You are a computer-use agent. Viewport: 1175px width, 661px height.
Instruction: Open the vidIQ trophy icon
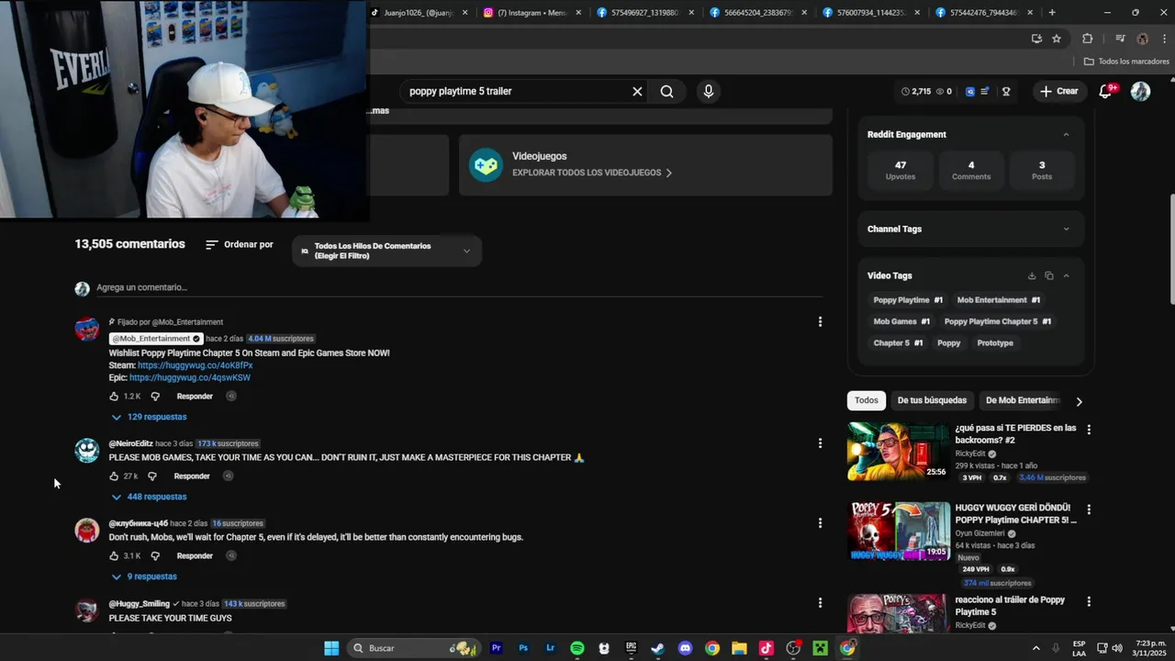tap(1006, 92)
